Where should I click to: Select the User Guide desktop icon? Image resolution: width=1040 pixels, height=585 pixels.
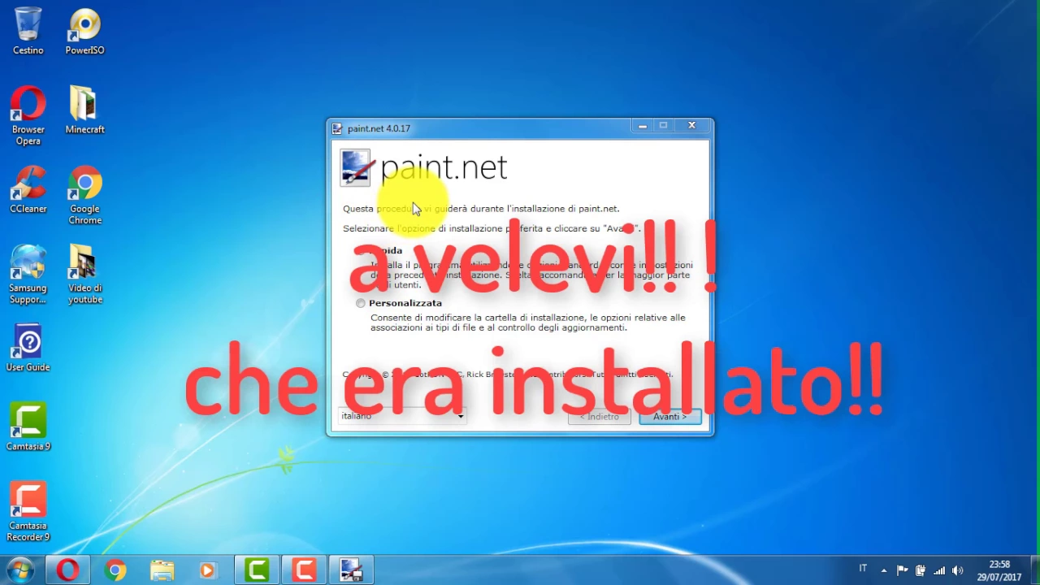[28, 348]
